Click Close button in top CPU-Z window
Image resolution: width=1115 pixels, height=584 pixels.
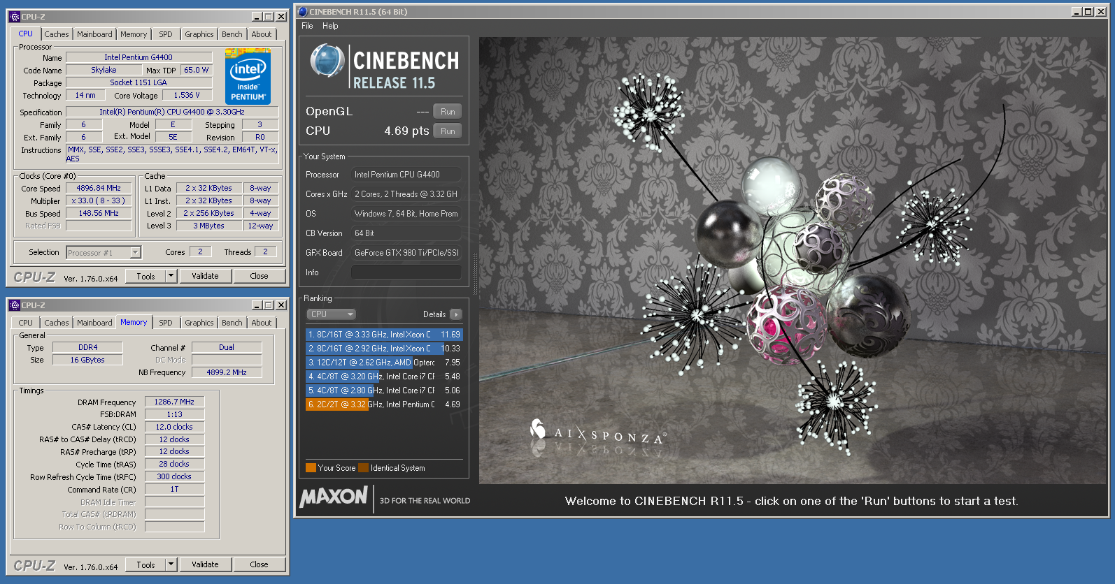(x=259, y=276)
